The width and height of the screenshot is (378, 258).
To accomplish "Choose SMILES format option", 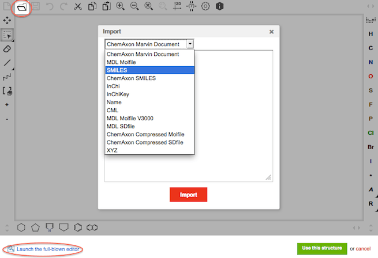I will (149, 70).
